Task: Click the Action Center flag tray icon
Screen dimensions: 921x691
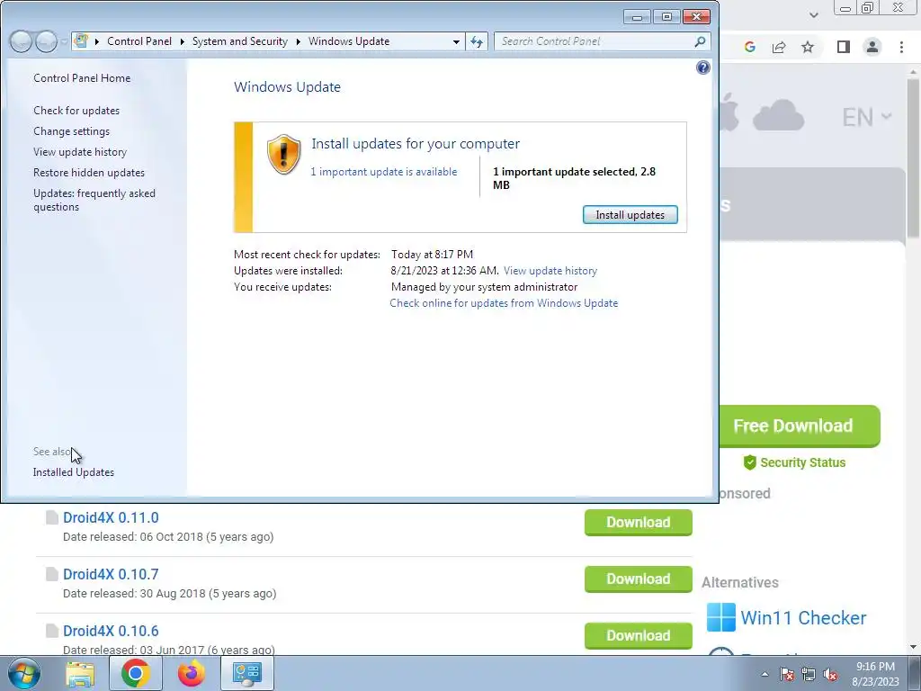Action: (787, 674)
